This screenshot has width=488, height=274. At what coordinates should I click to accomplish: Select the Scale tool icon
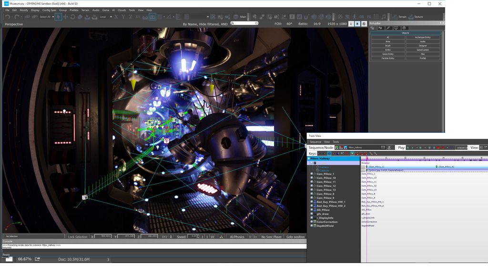(80, 17)
